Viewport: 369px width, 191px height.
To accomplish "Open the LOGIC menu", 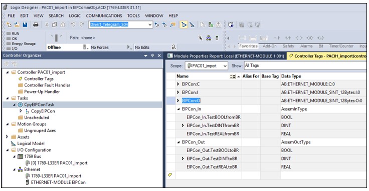I will [x=75, y=15].
